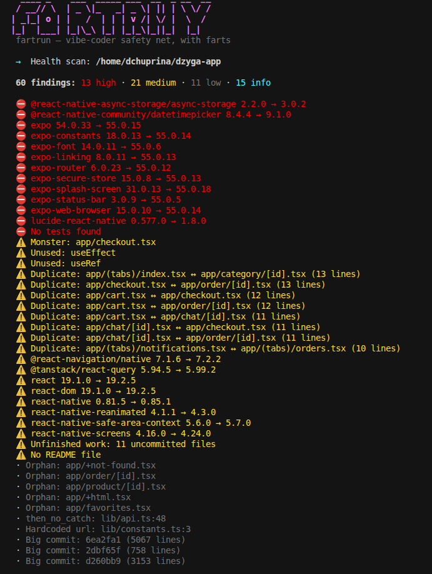Image resolution: width=432 pixels, height=574 pixels.
Task: Click the red stop icon beside expo-status-bar
Action: 21,199
